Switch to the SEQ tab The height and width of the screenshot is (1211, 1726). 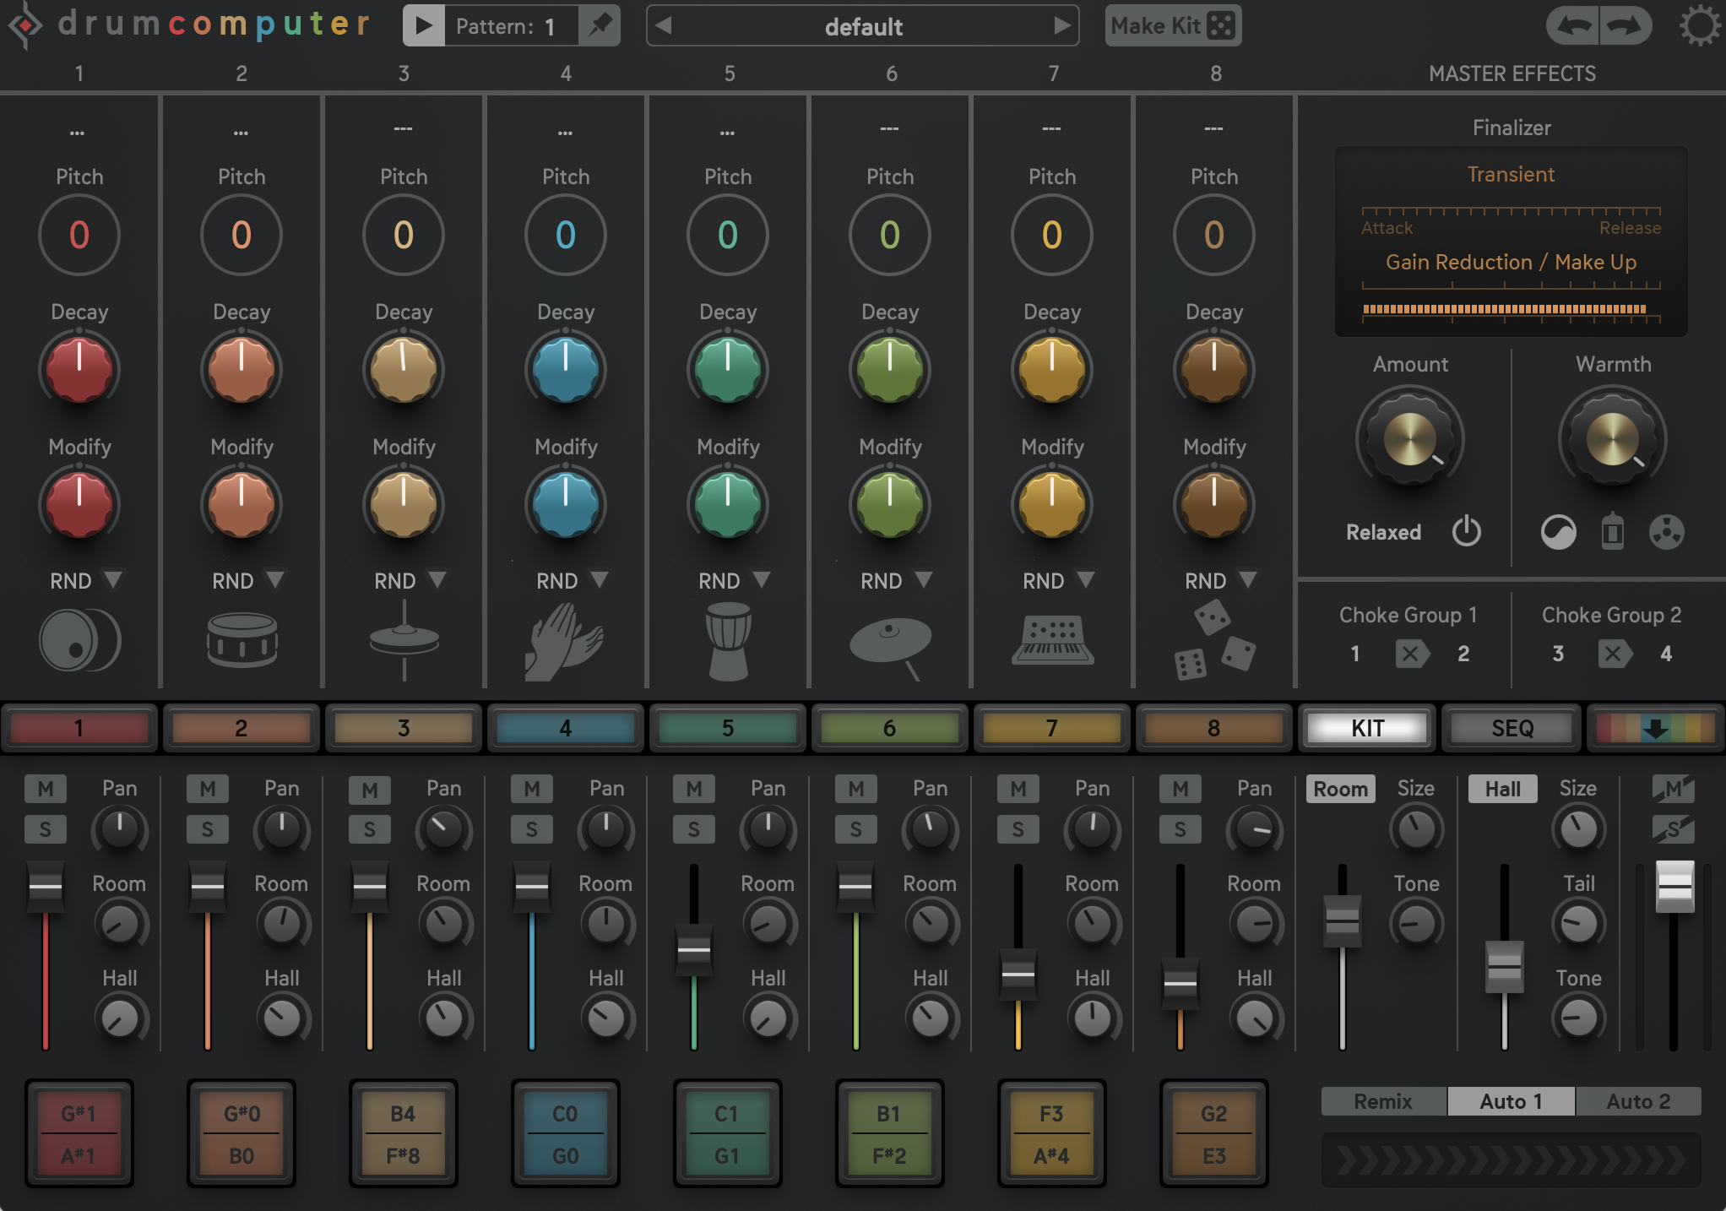coord(1512,728)
